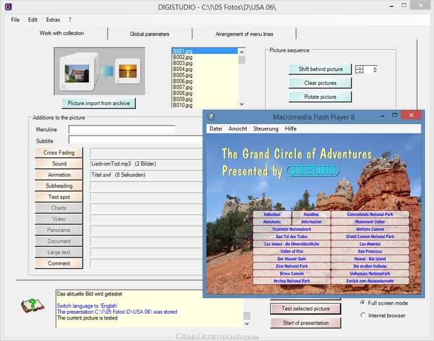434x341 pixels.
Task: Click Arches National Park menu entry
Action: tap(292, 281)
